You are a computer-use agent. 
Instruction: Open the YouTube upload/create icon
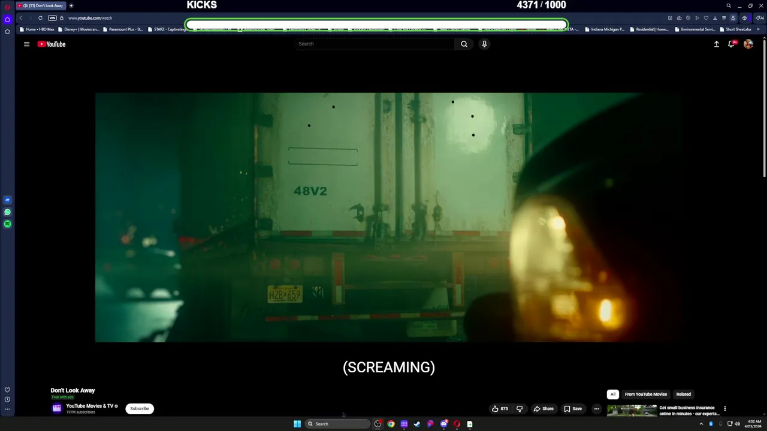[x=716, y=44]
